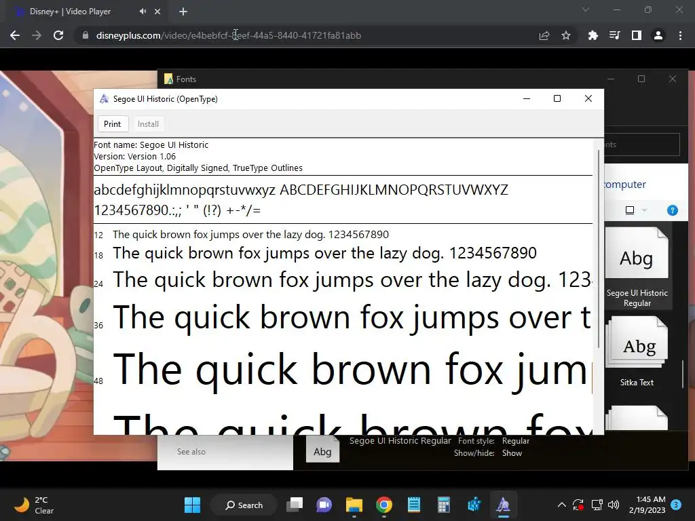Click the Print button in font viewer
Image resolution: width=695 pixels, height=521 pixels.
tap(112, 124)
